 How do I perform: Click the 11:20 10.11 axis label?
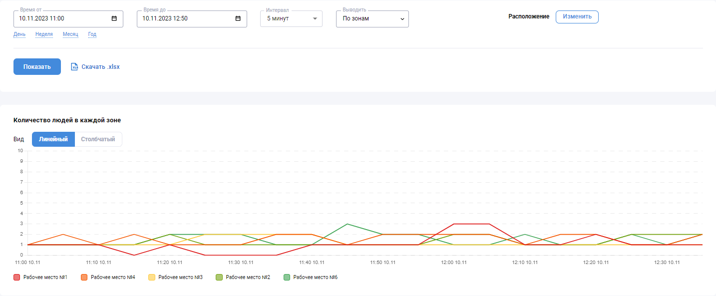click(170, 262)
